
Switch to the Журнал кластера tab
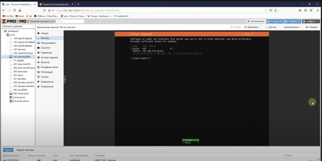click(x=25, y=150)
